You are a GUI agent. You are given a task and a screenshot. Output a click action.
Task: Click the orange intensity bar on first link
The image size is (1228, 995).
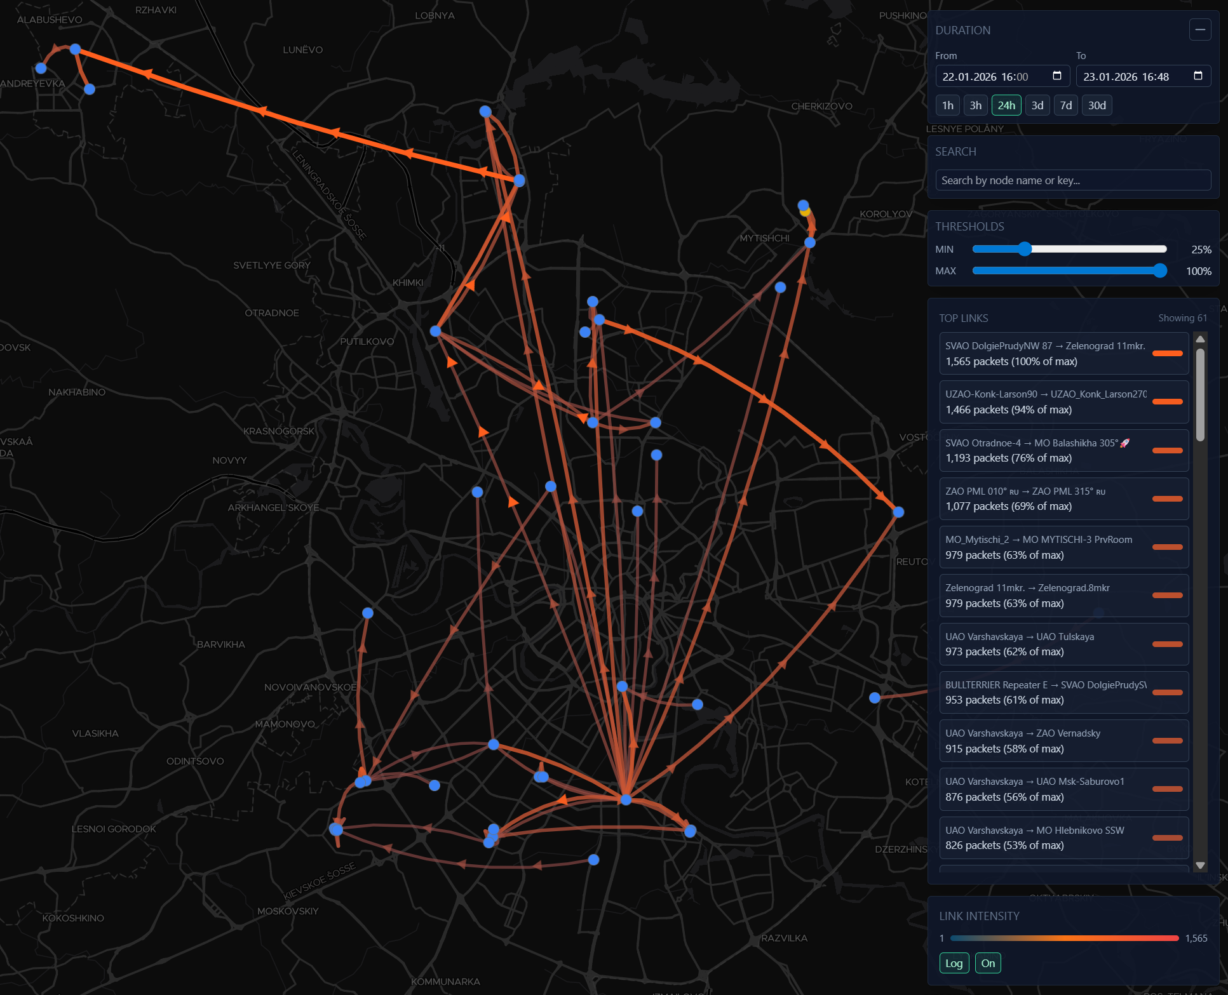(x=1167, y=354)
